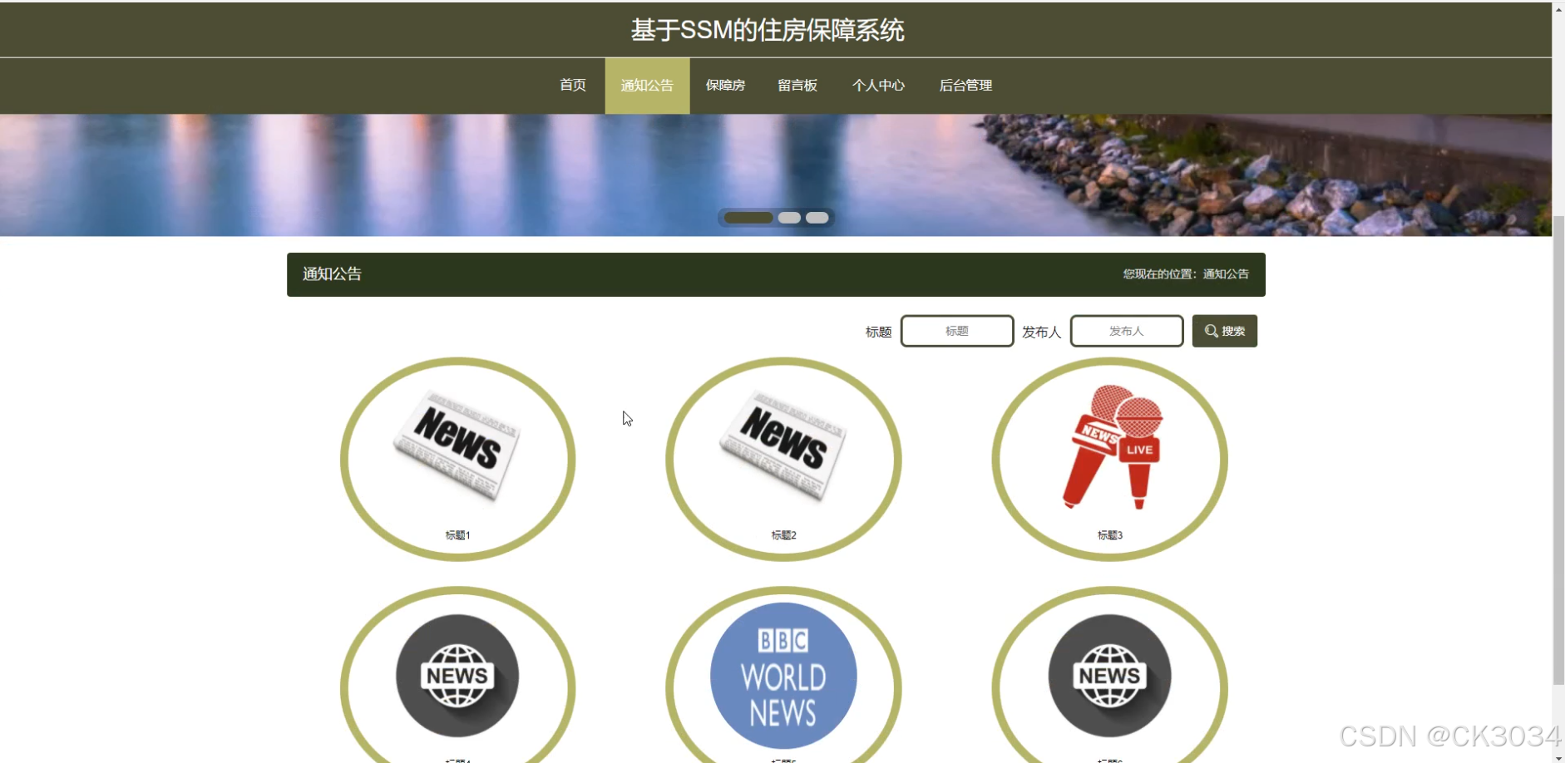Go to the 保障房 navigation tab
This screenshot has width=1565, height=763.
click(725, 86)
